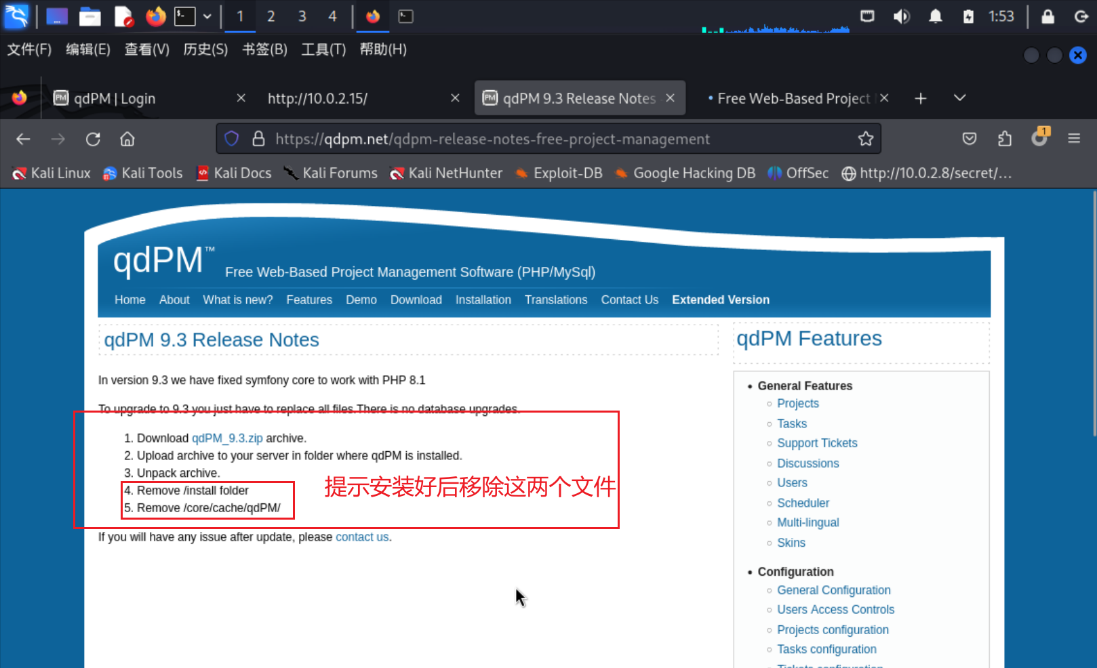Open the notifications bell in the tray

936,16
